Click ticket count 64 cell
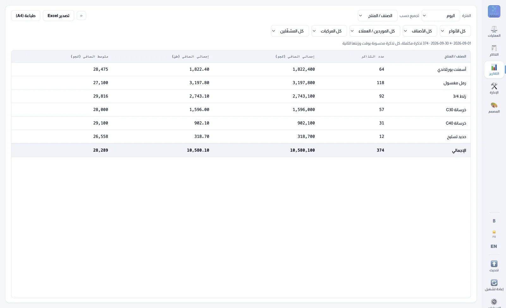The image size is (506, 308). pos(381,69)
